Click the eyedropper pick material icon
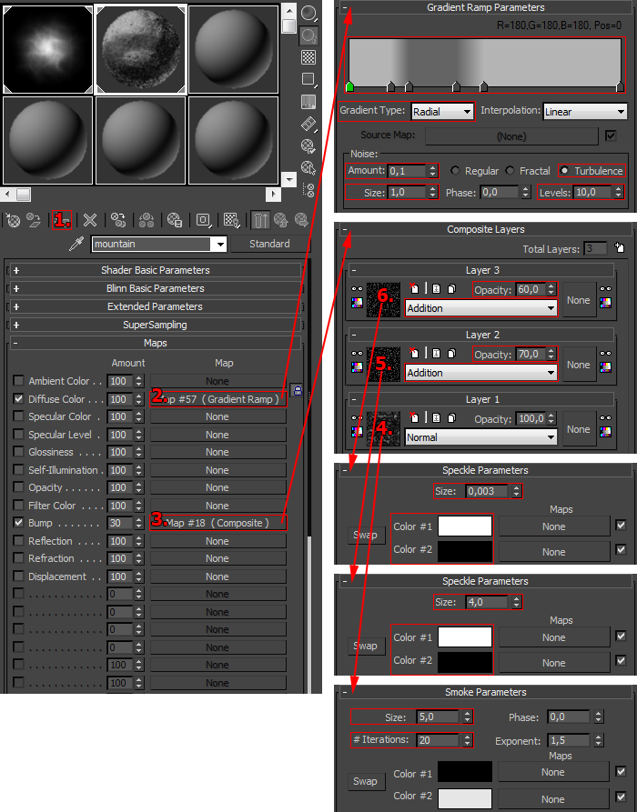 [x=77, y=245]
